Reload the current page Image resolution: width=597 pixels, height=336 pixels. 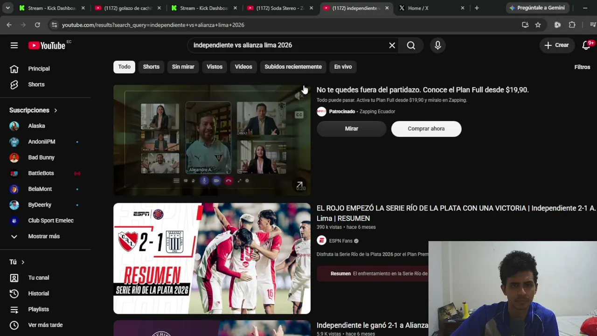click(x=37, y=25)
